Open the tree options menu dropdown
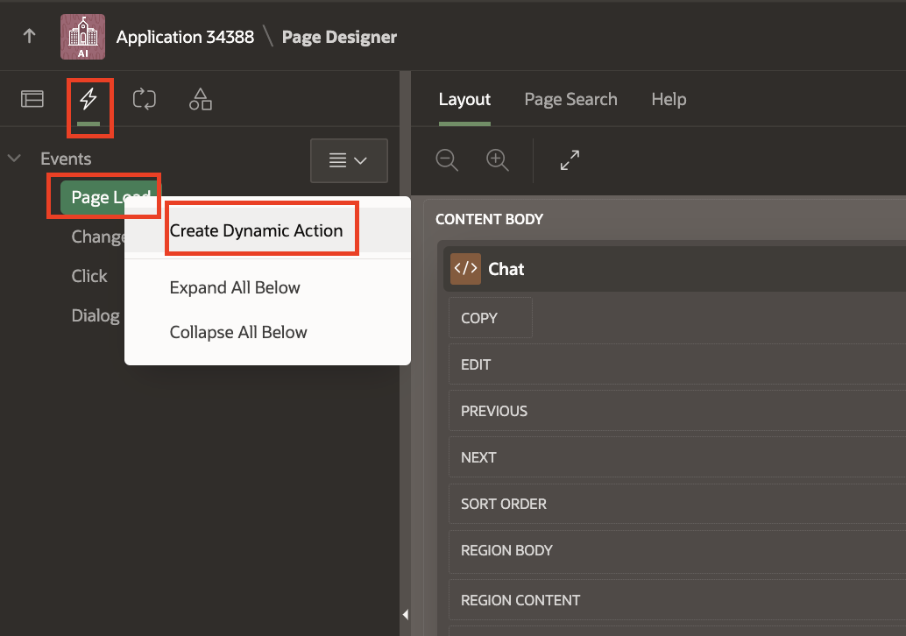 point(349,160)
